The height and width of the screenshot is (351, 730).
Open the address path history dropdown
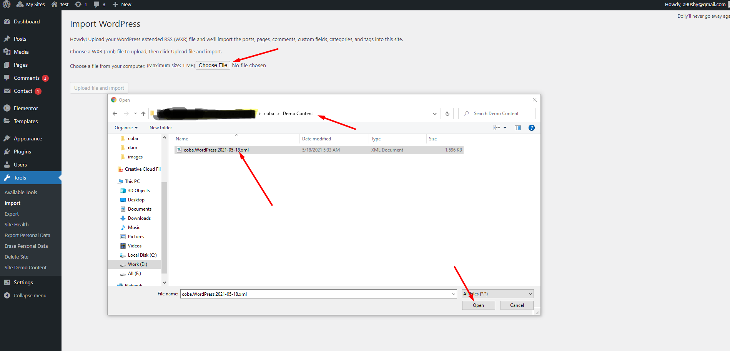pos(434,114)
